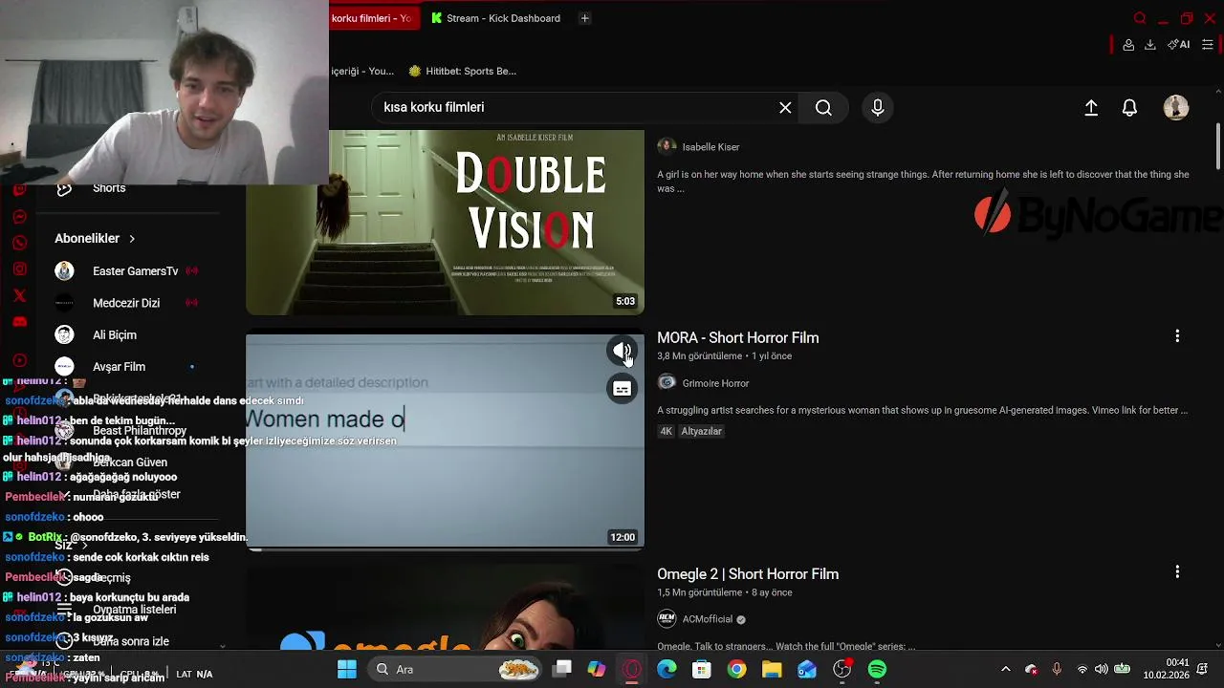
Task: Start voice search with the microphone icon
Action: tap(878, 108)
